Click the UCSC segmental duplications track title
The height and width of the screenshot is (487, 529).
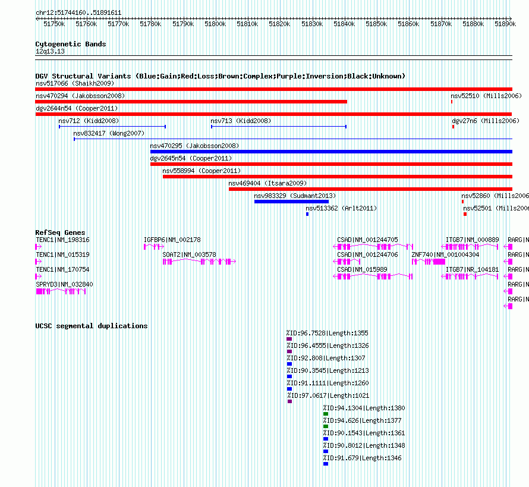tap(92, 326)
